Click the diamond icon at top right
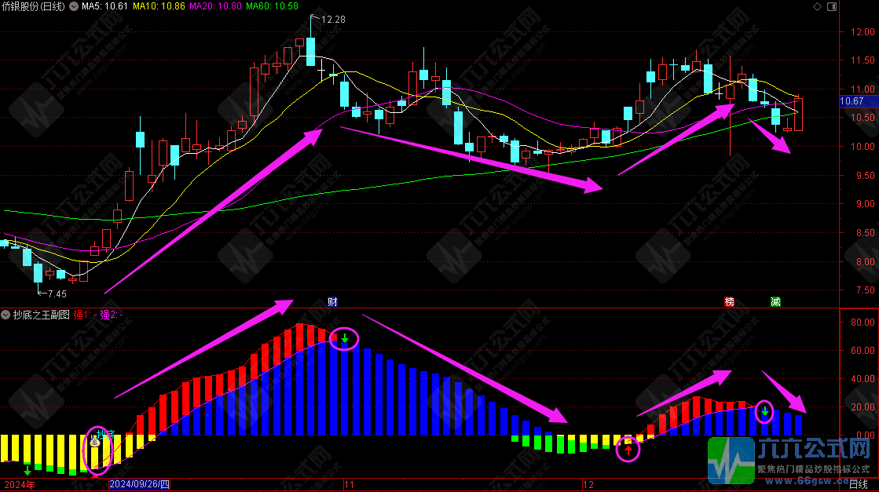 click(818, 7)
